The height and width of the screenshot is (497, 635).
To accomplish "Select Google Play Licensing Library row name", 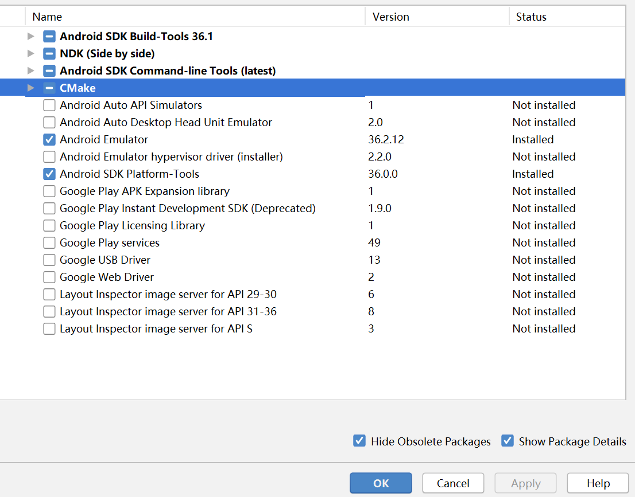I will click(x=133, y=225).
